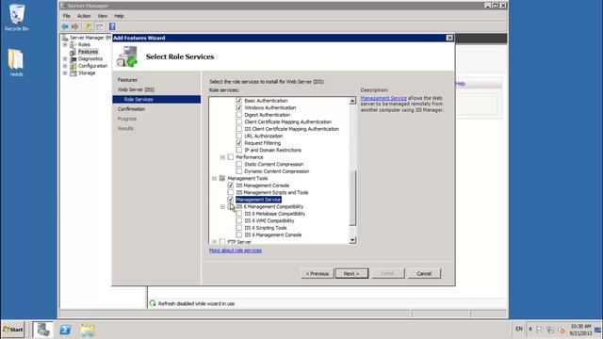The width and height of the screenshot is (603, 339).
Task: Select Features node in Server Manager tree
Action: pos(88,52)
